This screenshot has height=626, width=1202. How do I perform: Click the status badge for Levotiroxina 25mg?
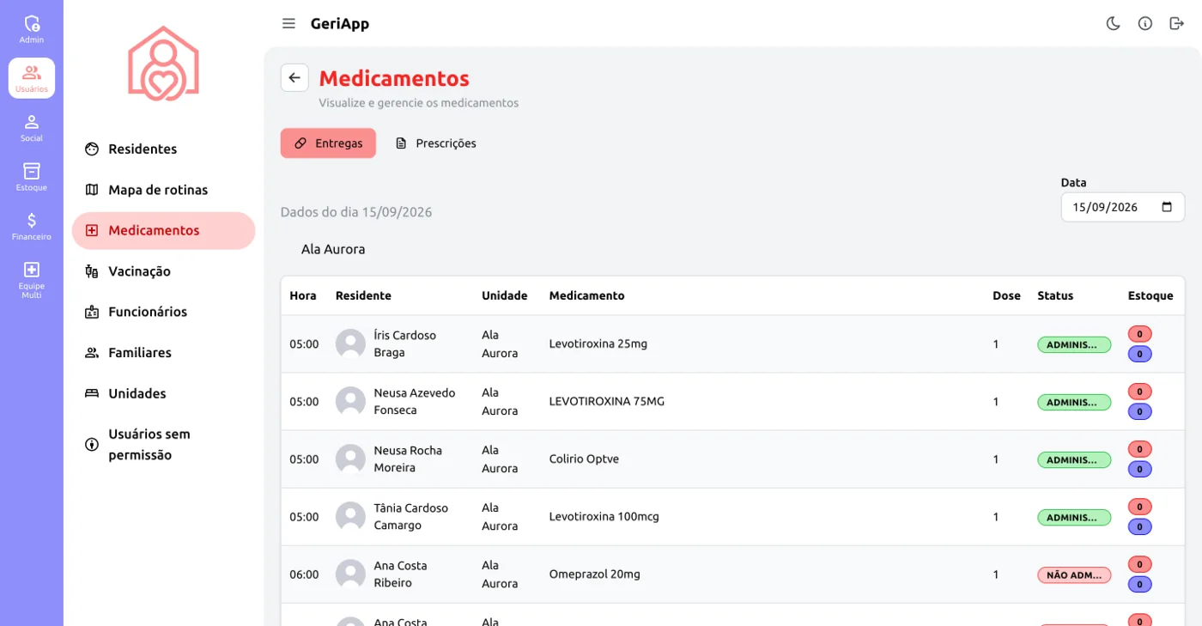point(1074,344)
